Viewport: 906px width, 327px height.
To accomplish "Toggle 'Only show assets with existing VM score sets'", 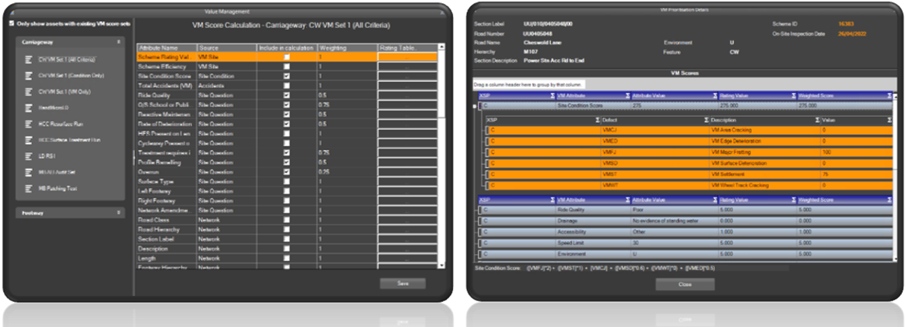I will [11, 23].
